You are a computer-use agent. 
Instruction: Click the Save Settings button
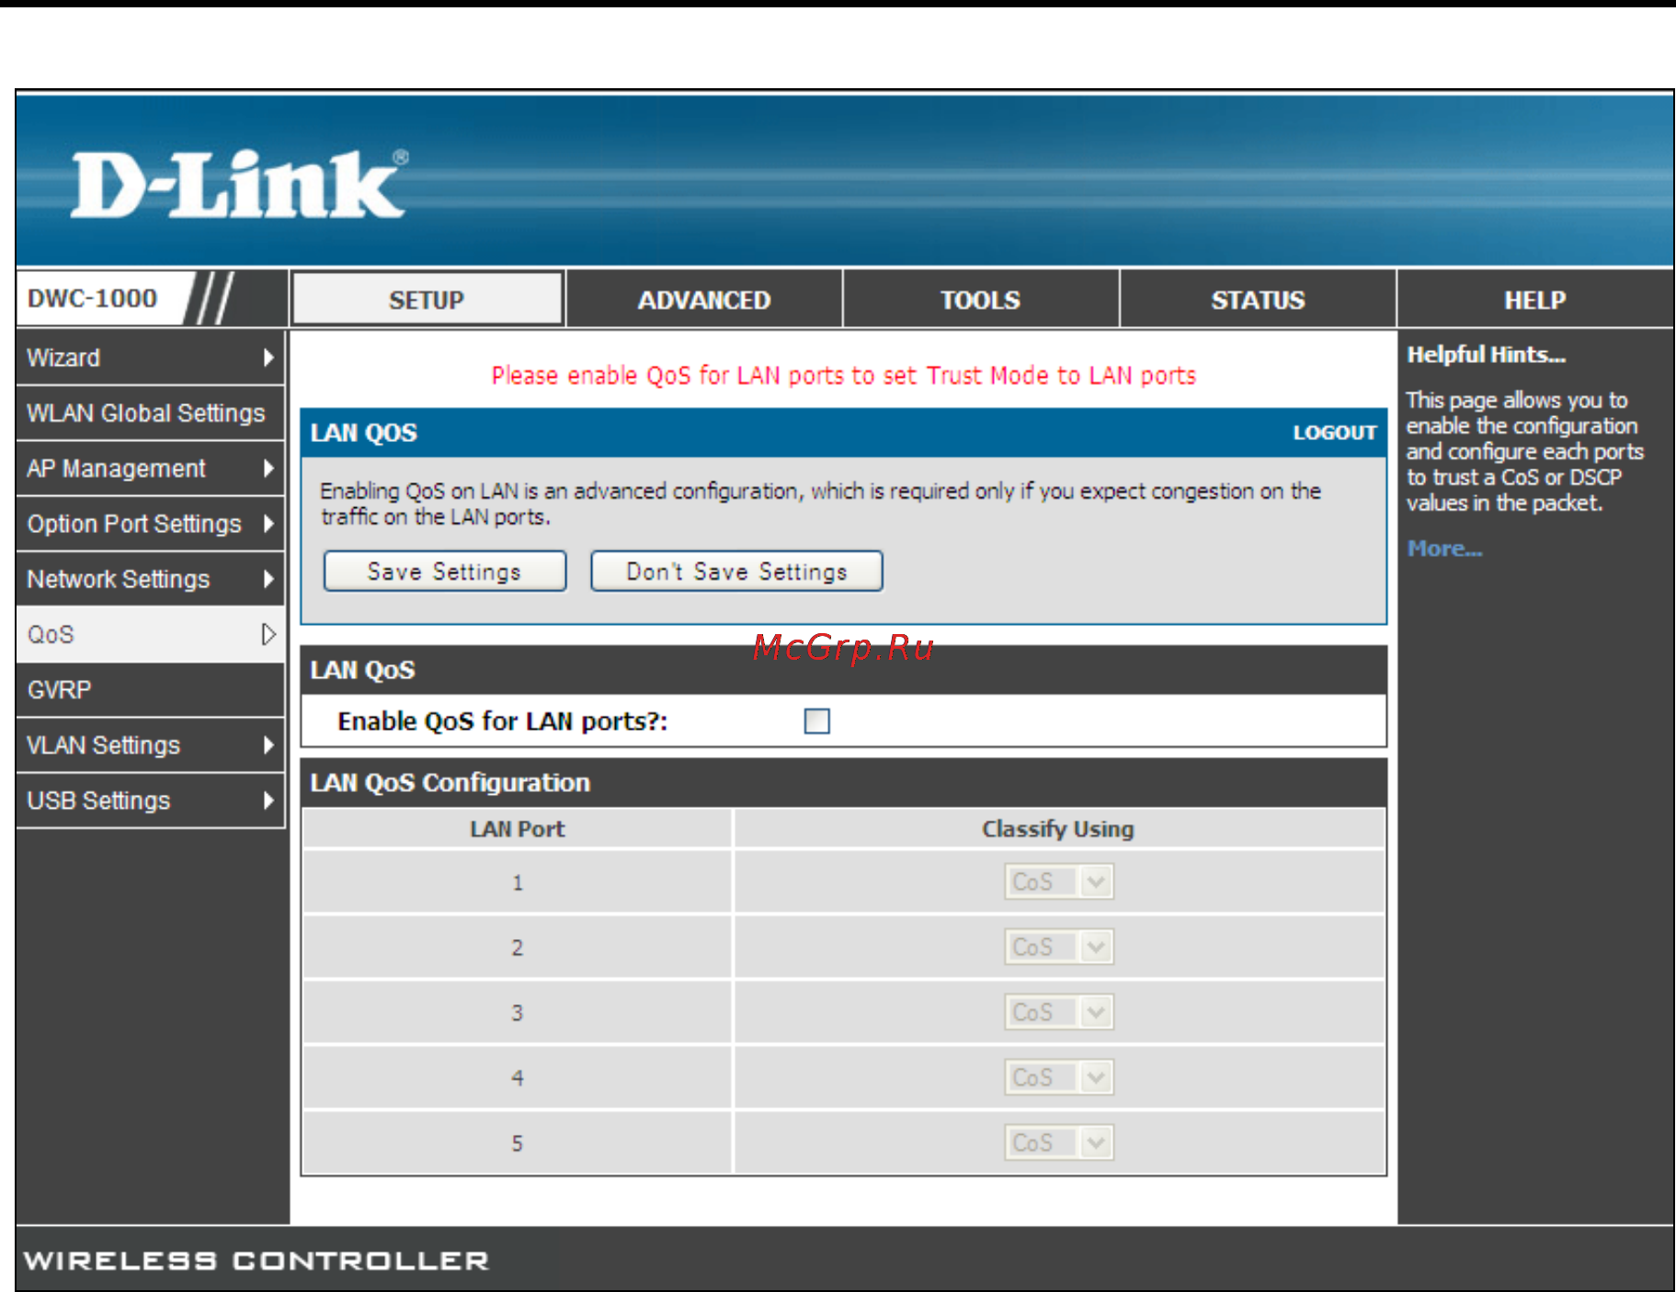445,571
